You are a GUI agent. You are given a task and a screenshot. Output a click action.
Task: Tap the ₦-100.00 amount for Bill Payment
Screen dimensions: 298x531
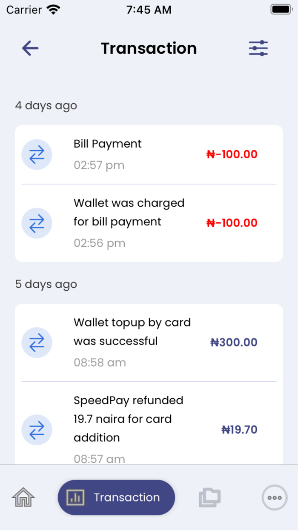tap(232, 155)
